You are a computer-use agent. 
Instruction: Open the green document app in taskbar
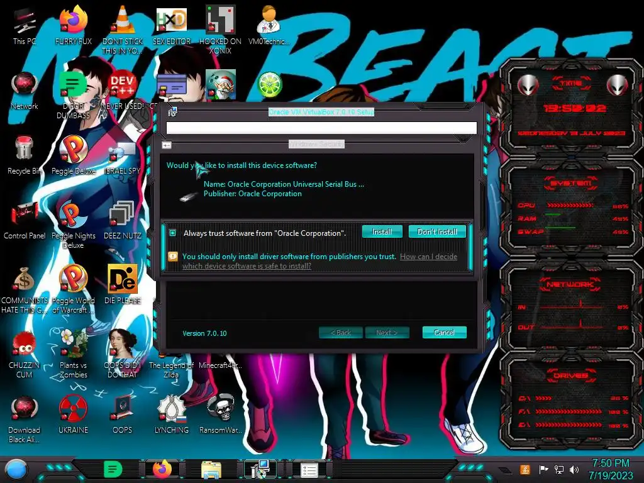point(113,469)
